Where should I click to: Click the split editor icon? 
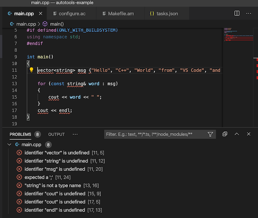click(237, 13)
